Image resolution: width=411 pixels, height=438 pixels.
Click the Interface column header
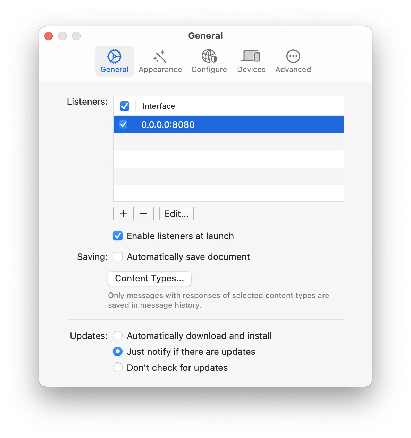159,106
